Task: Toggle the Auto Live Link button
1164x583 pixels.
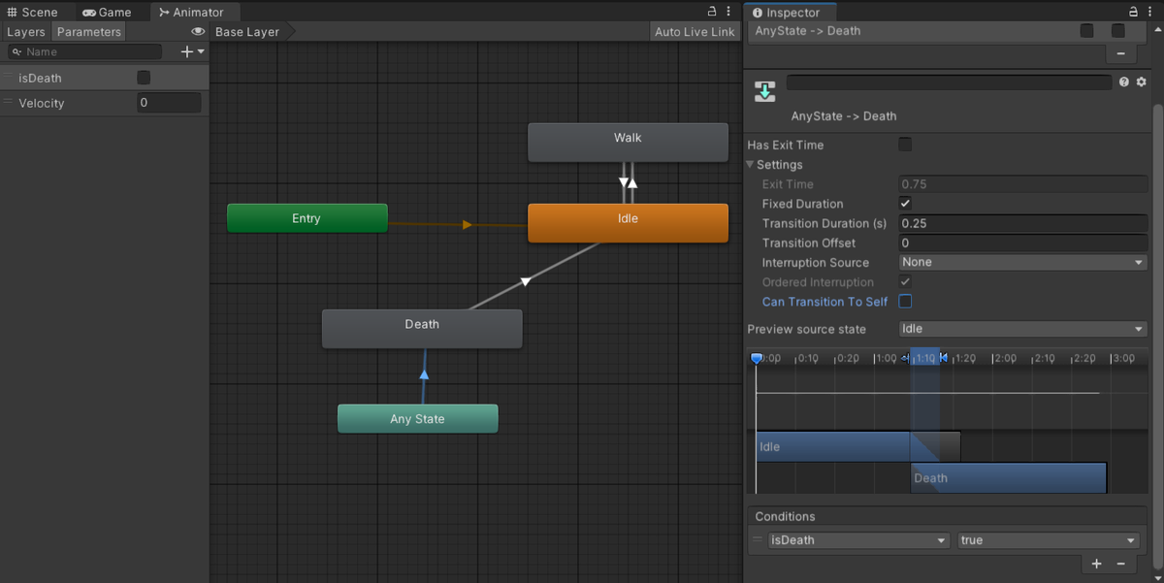Action: (695, 32)
